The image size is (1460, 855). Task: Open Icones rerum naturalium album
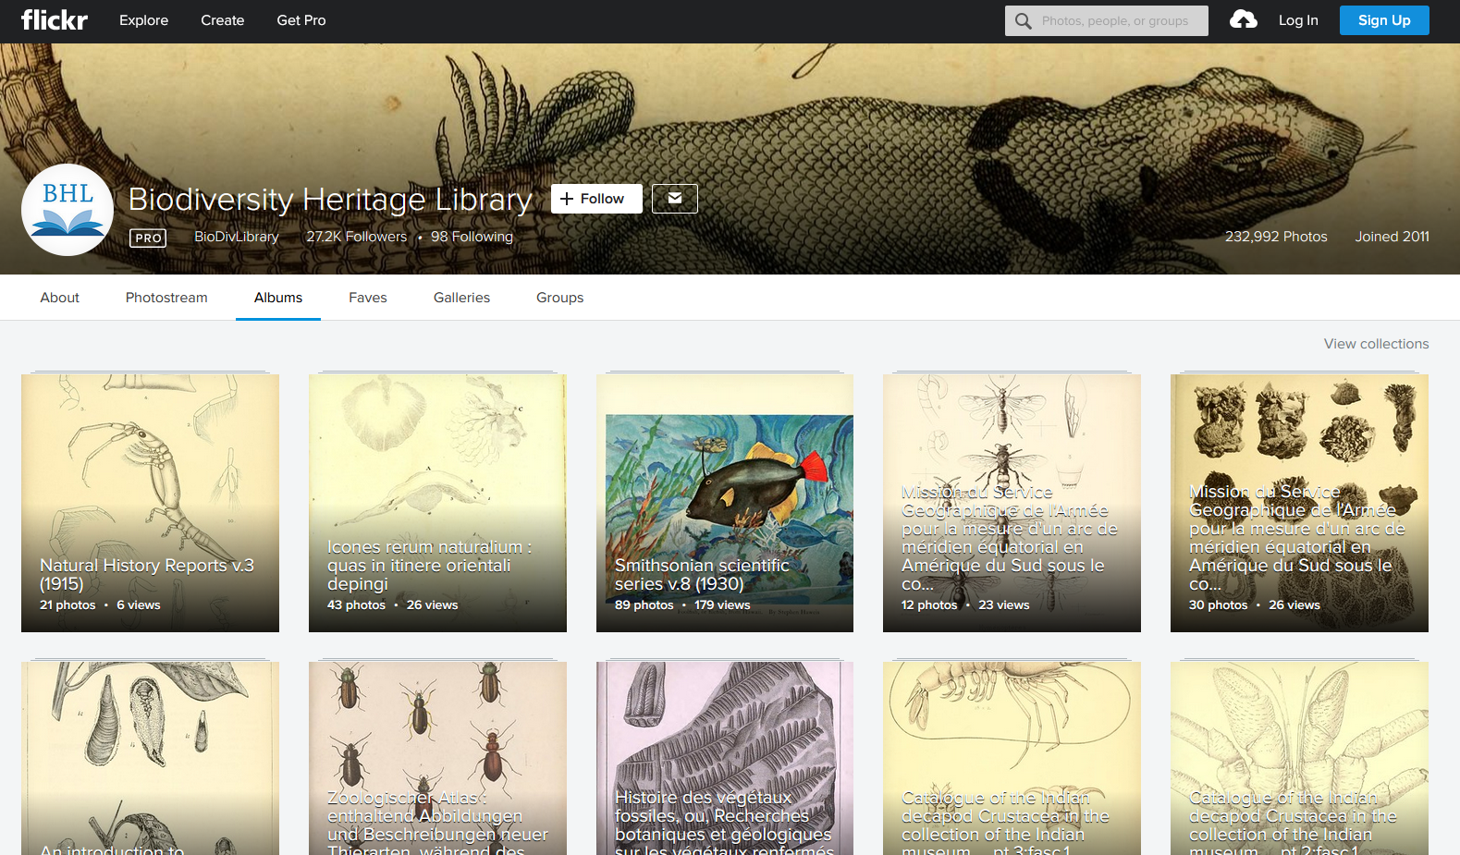tap(437, 503)
